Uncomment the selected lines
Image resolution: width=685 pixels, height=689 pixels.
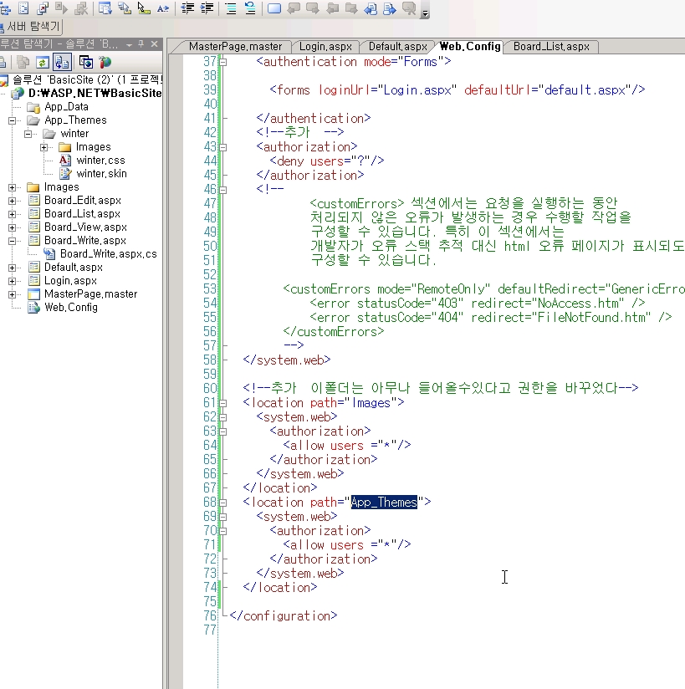tap(250, 8)
